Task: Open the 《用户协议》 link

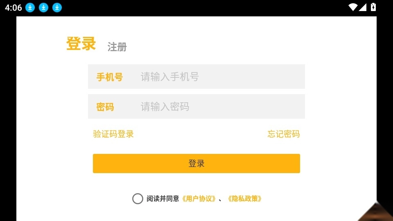Action: [x=199, y=198]
